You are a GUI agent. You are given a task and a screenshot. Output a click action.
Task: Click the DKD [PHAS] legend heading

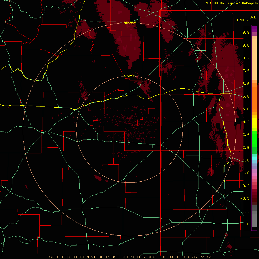tap(247, 19)
